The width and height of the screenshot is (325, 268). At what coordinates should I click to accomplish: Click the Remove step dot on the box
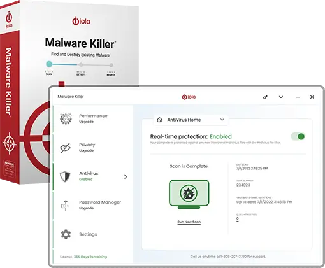point(112,65)
